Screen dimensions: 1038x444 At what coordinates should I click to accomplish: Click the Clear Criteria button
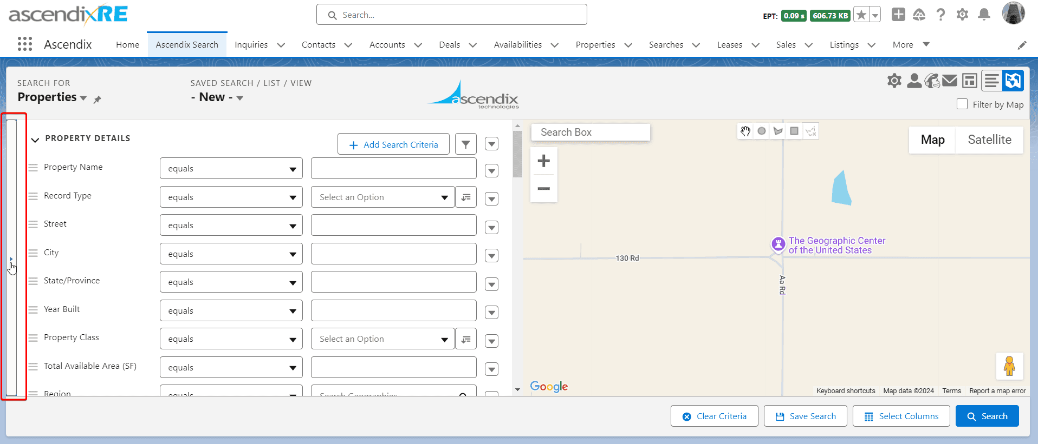[x=714, y=416]
